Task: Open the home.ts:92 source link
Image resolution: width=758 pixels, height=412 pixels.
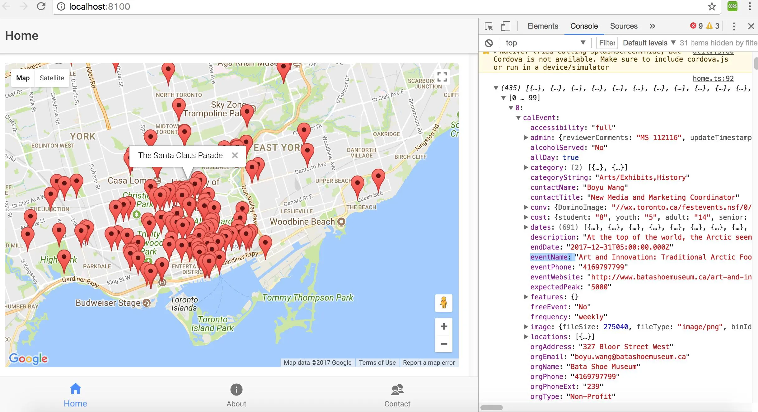Action: (713, 78)
